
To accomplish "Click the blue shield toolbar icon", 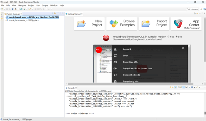I will coord(13,9).
